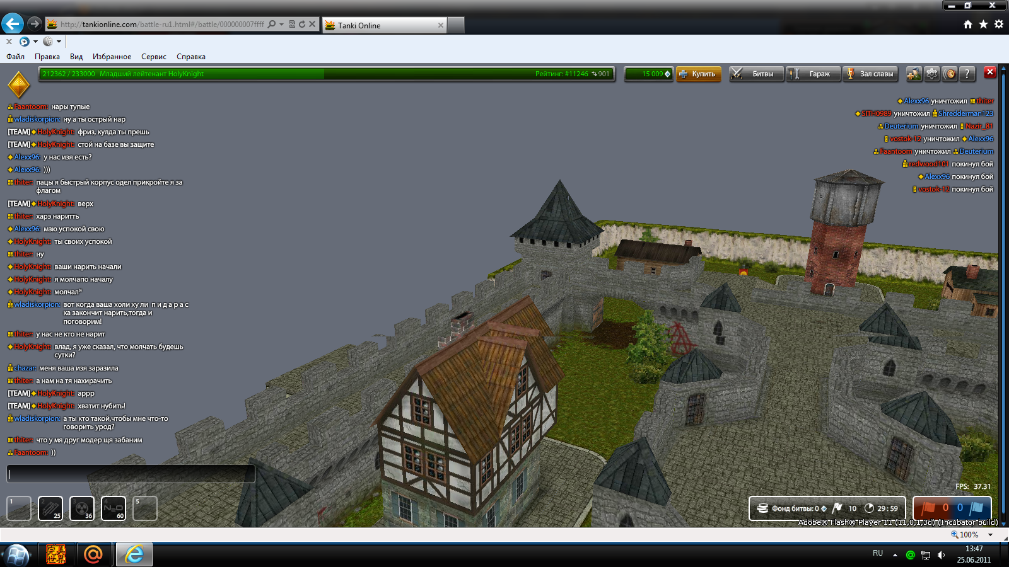Click the volume speaker tray icon
The height and width of the screenshot is (567, 1009).
941,555
